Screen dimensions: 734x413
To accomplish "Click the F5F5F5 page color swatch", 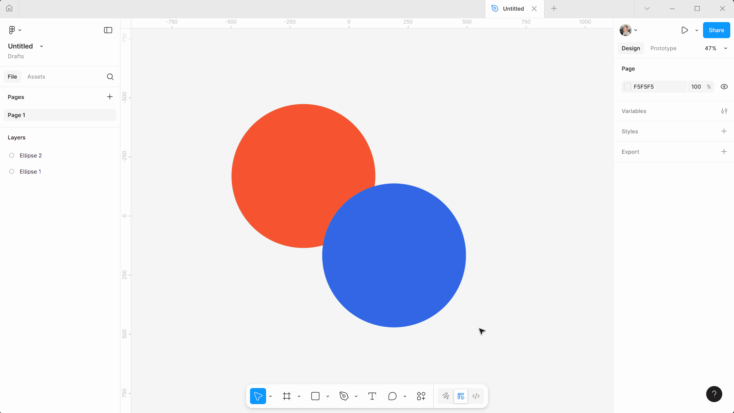I will 627,87.
